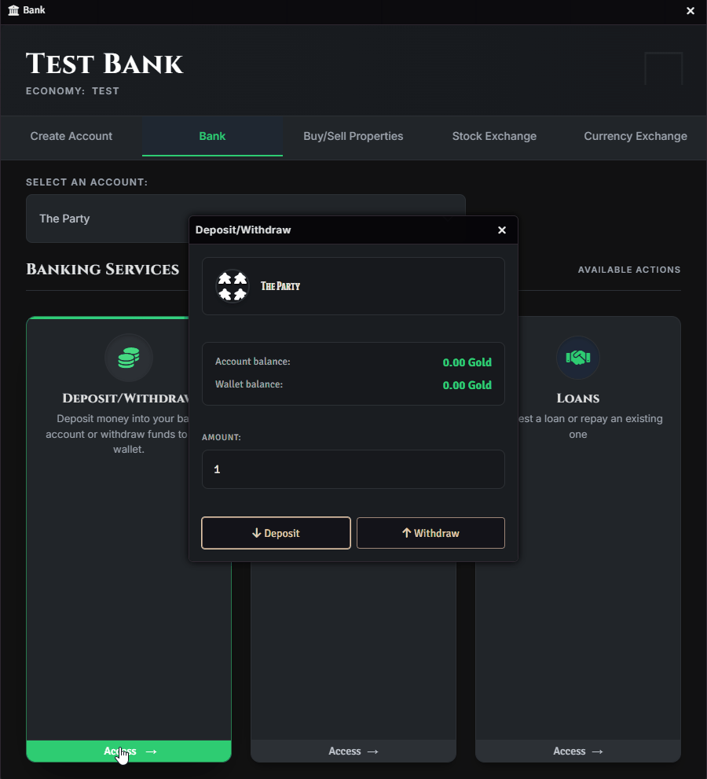Click the Banking Services heading
This screenshot has height=779, width=707.
point(102,270)
